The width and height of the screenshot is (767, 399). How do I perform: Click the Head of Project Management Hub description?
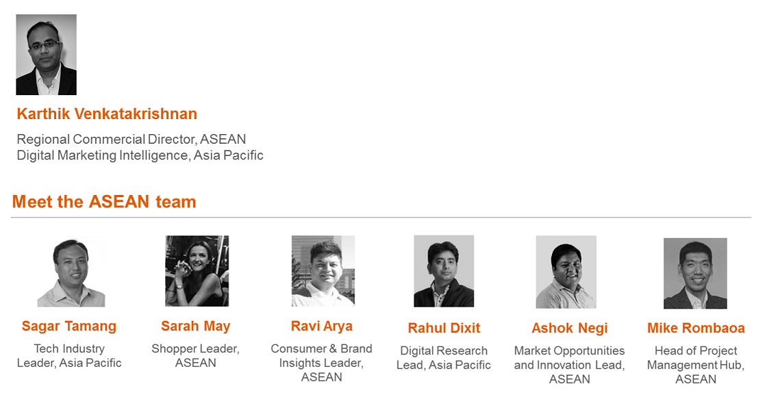696,365
